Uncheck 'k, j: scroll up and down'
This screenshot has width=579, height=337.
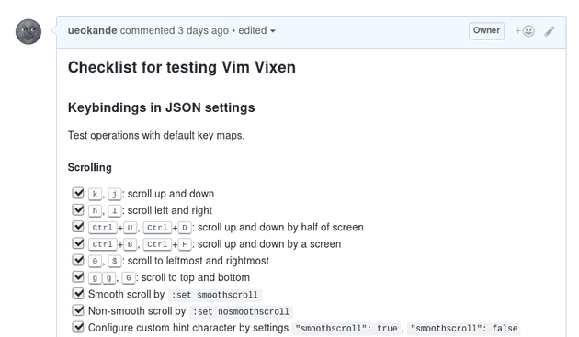click(78, 193)
